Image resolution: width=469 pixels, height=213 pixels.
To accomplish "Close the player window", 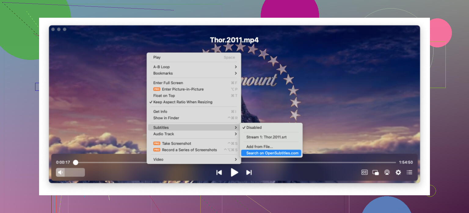I will tap(53, 29).
